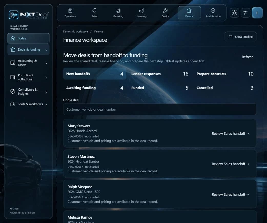Image resolution: width=267 pixels, height=223 pixels.
Task: Click the NXTDeal logo
Action: [29, 15]
